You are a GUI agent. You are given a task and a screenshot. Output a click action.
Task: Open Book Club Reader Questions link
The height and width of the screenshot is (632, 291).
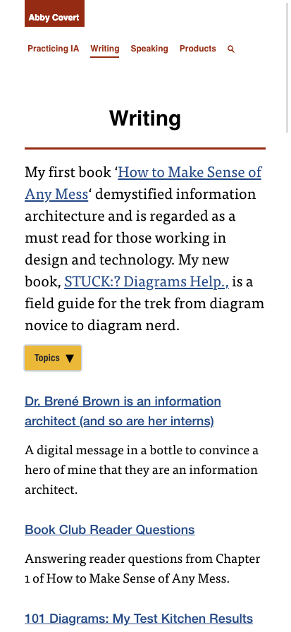109,530
